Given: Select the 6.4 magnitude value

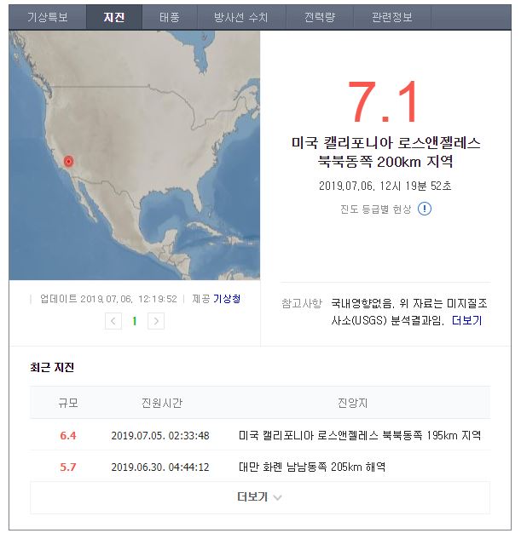Looking at the screenshot, I should pos(68,435).
